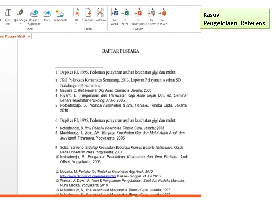Click the Pengantar Pendidikan Kesehatan reference
The height and width of the screenshot is (207, 276).
(x=122, y=159)
